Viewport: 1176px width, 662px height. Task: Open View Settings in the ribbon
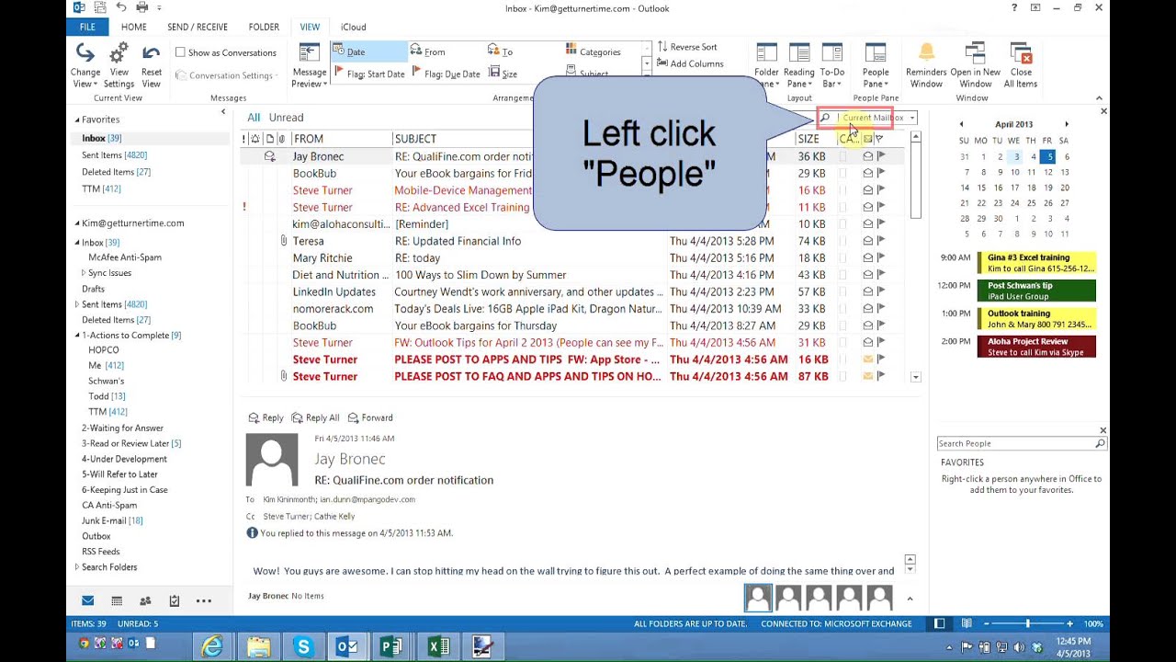pyautogui.click(x=119, y=65)
